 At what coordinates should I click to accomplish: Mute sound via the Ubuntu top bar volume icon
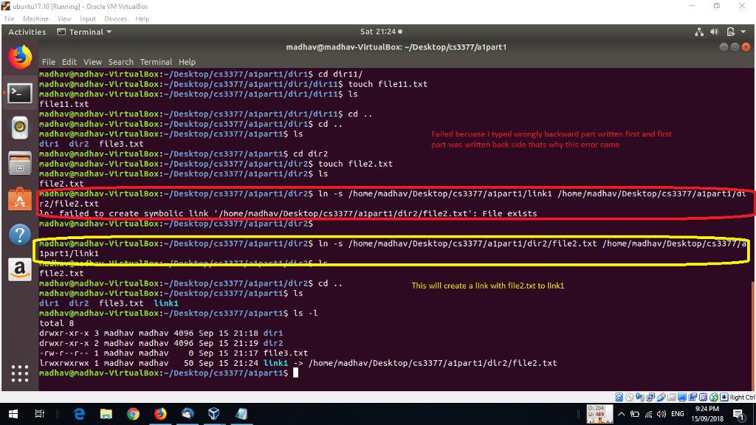715,32
